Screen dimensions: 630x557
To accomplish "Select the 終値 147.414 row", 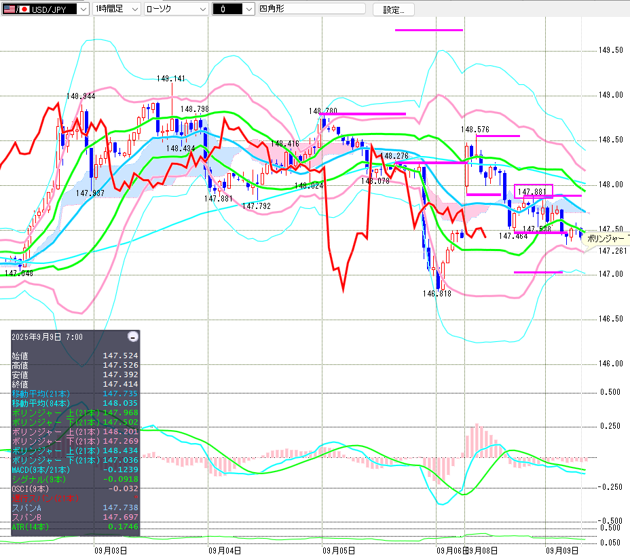I will (x=75, y=384).
